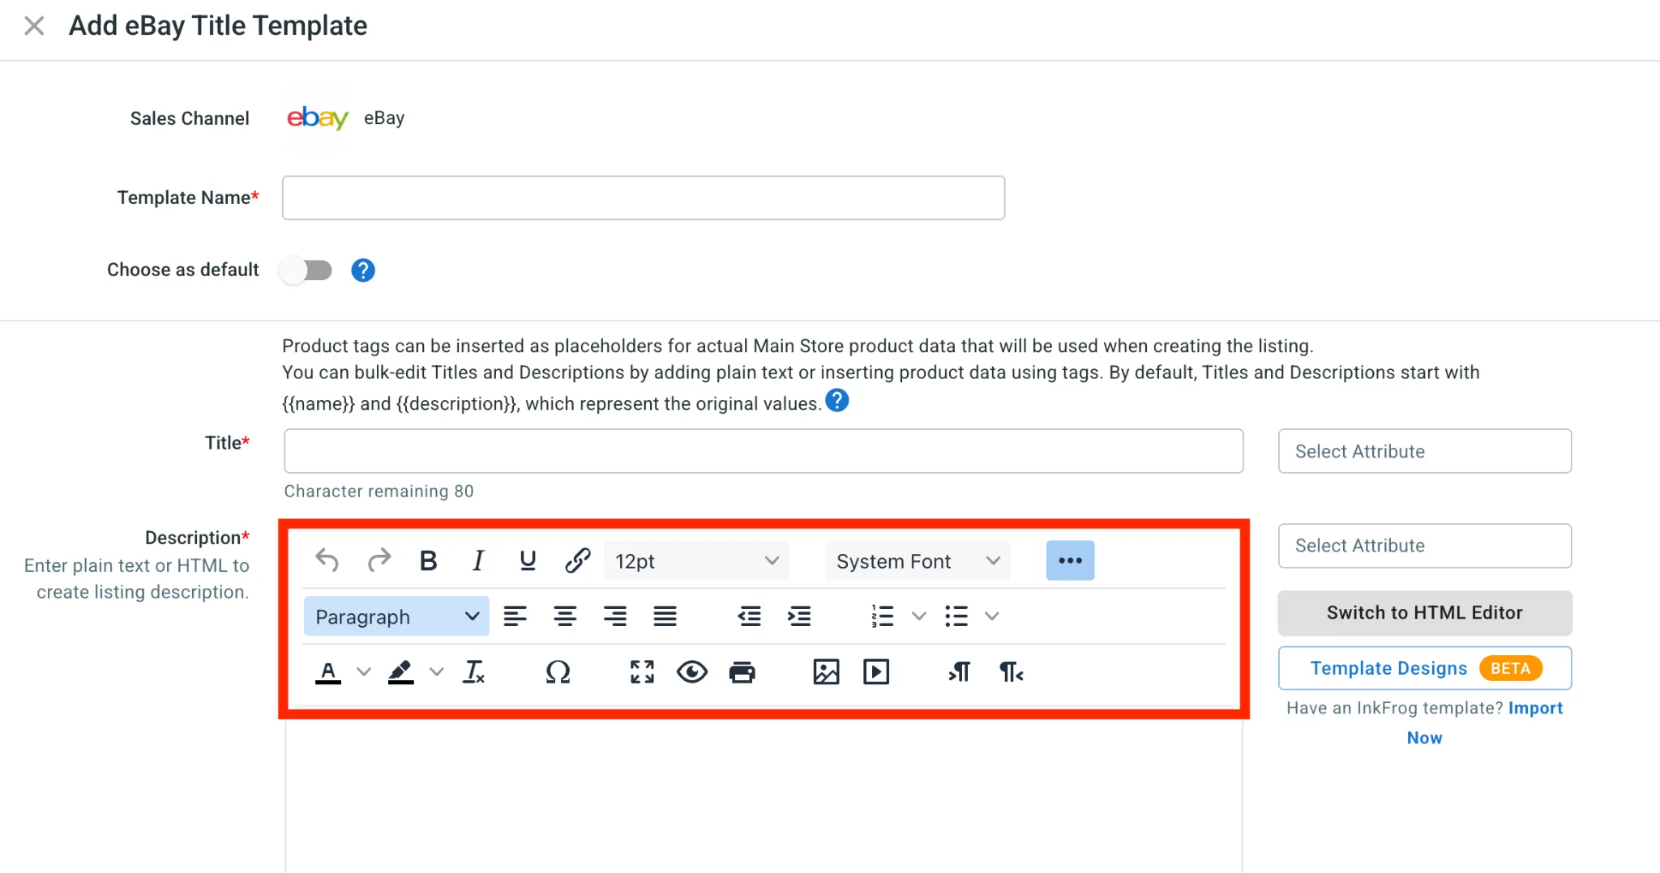Insert a bullet list
Screen dimensions: 1660x873
(956, 616)
